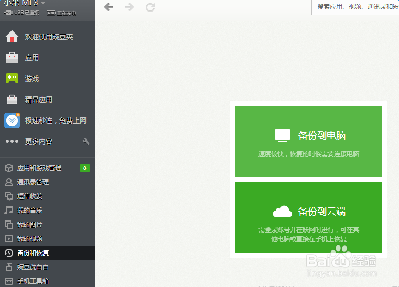Viewport: 399px width, 287px height.
Task: Click text 需登录账号并在联网时进行
Action: [296, 230]
